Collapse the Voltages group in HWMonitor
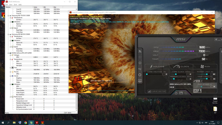Screen dimensions: 222x125 pos(10,55)
